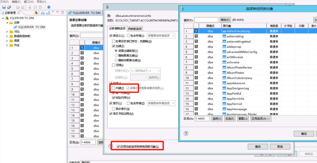Open the 保留原有存储选项 dropdown beside 表定义

(161, 36)
